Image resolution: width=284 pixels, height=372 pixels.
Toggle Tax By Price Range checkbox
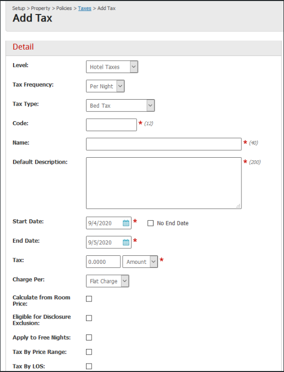(89, 352)
